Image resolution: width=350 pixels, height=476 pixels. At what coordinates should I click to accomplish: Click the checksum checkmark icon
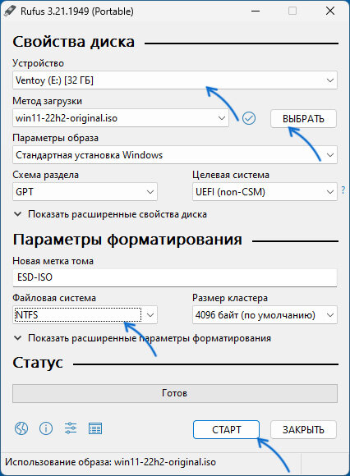[x=249, y=118]
